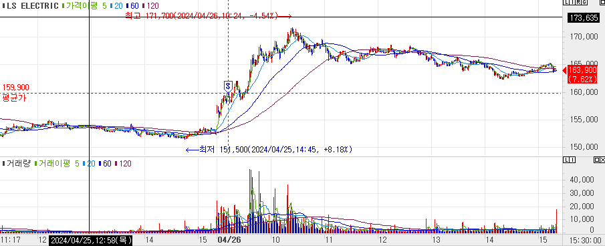Click the G button above the price axis
Viewport: 605px width, 246px height.
pyautogui.click(x=584, y=2)
